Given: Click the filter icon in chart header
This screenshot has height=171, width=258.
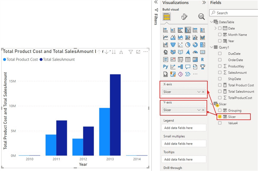Looking at the screenshot, I should [131, 52].
